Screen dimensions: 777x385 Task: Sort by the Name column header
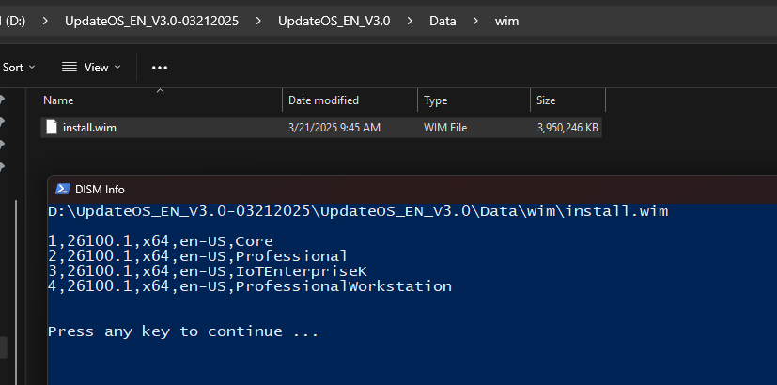point(161,100)
